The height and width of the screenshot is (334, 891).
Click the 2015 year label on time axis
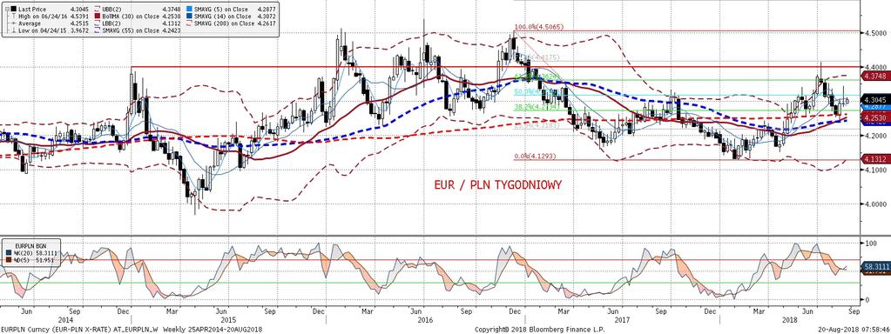pyautogui.click(x=228, y=320)
